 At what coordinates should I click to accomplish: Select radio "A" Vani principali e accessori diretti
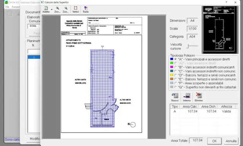point(175,59)
